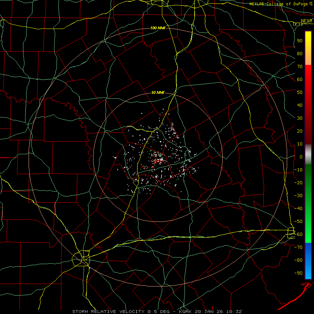The image size is (314, 314).
Task: Click the 50 value on the velocity scale
Action: point(300,92)
